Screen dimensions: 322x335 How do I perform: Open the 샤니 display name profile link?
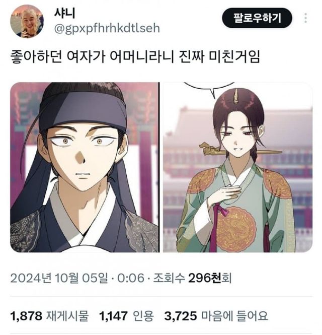click(x=65, y=13)
